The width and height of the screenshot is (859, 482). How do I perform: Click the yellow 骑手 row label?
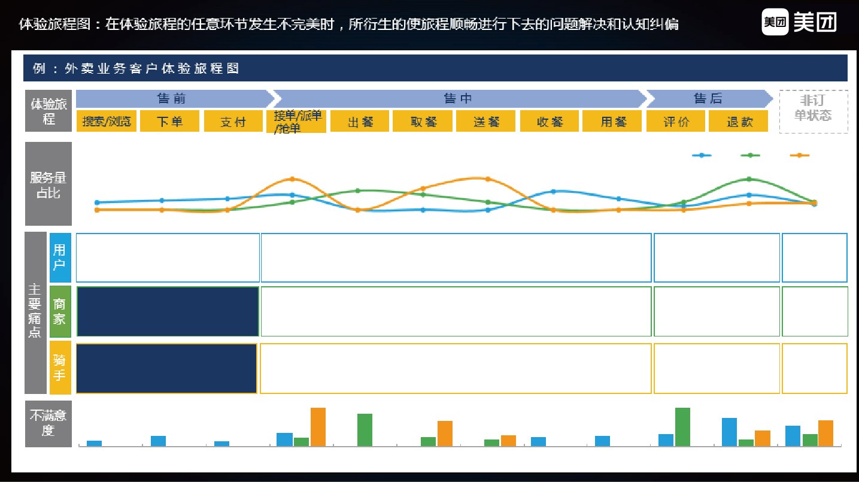click(60, 368)
